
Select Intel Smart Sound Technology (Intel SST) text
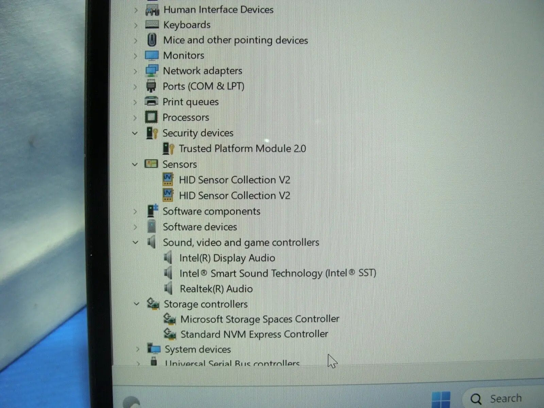click(277, 273)
